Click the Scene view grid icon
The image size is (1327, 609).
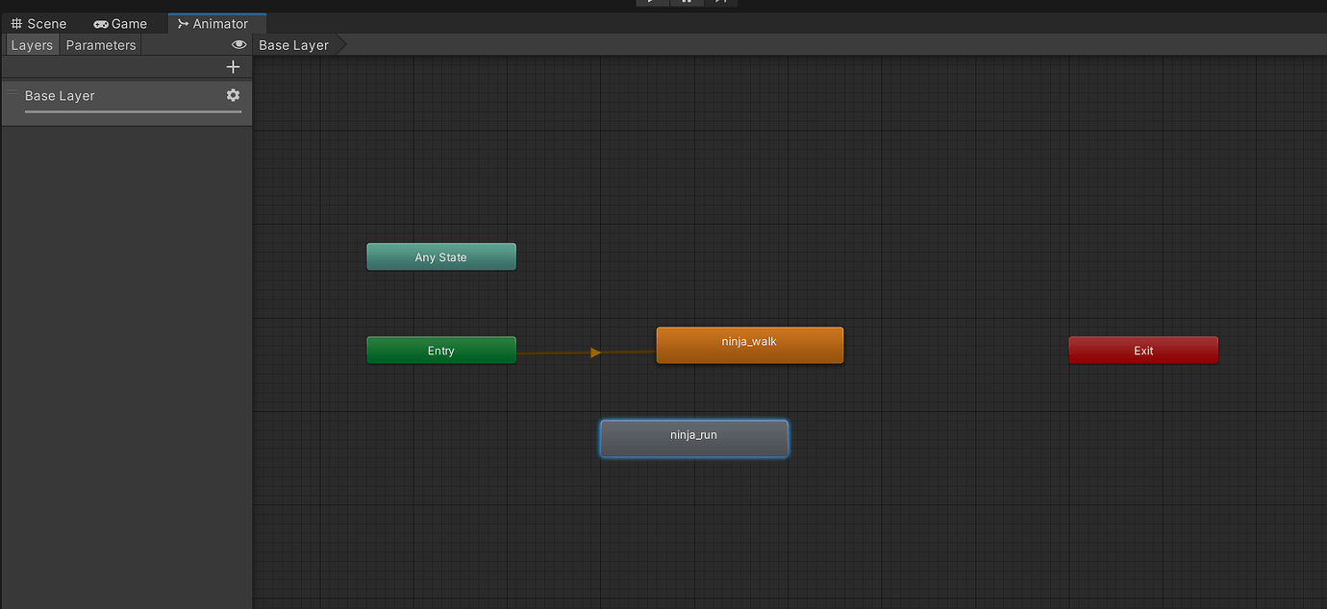coord(15,23)
